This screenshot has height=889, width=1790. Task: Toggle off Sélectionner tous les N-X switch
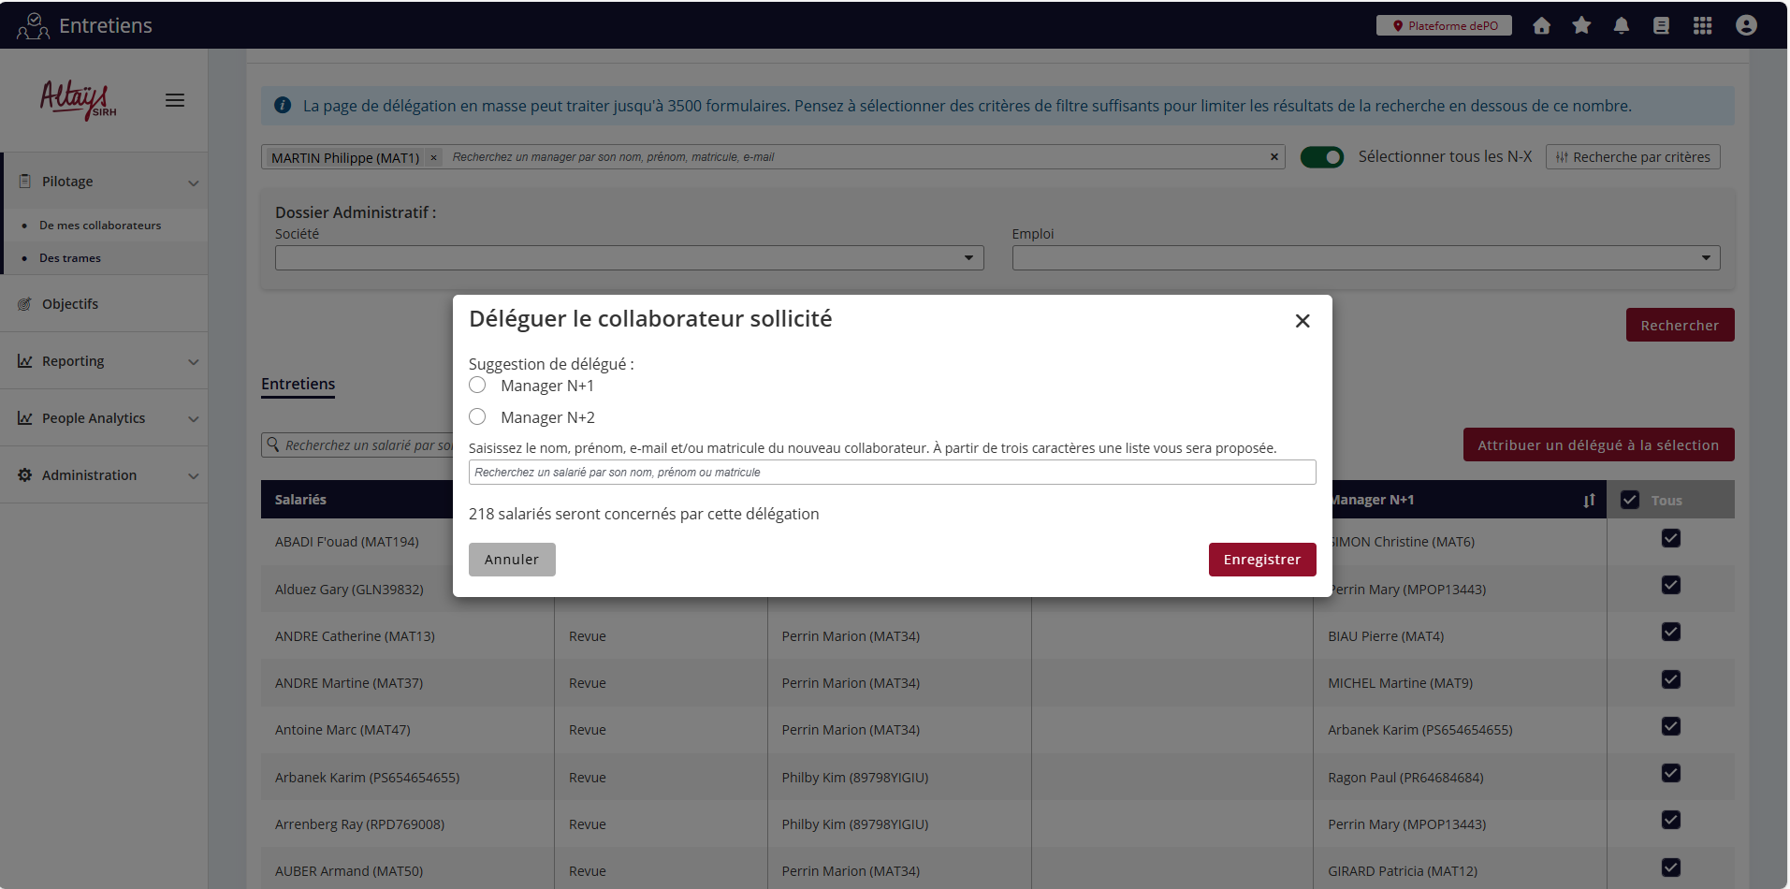(1321, 157)
